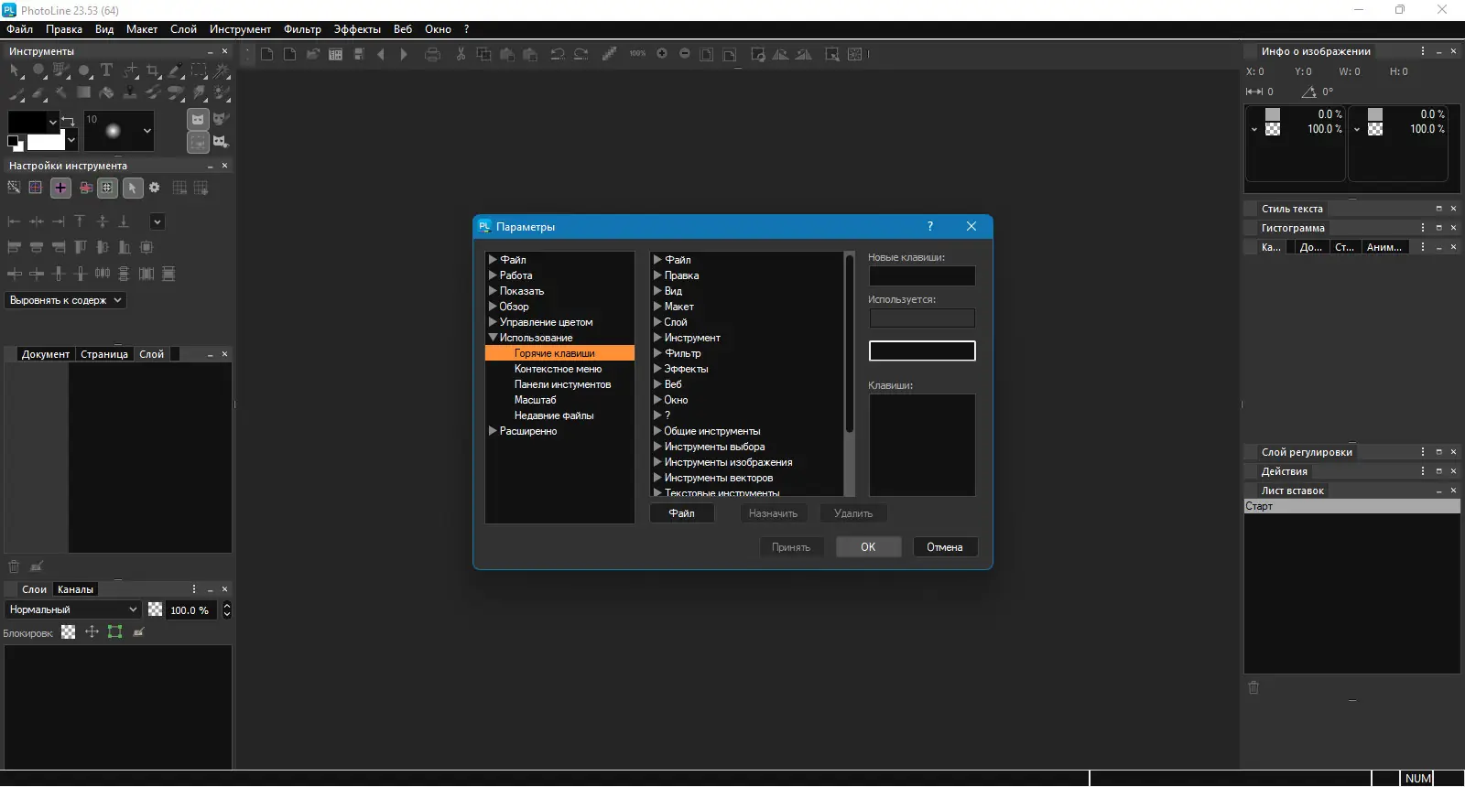This screenshot has width=1465, height=787.
Task: Toggle the highlighted arrow option in tool settings
Action: 133,188
